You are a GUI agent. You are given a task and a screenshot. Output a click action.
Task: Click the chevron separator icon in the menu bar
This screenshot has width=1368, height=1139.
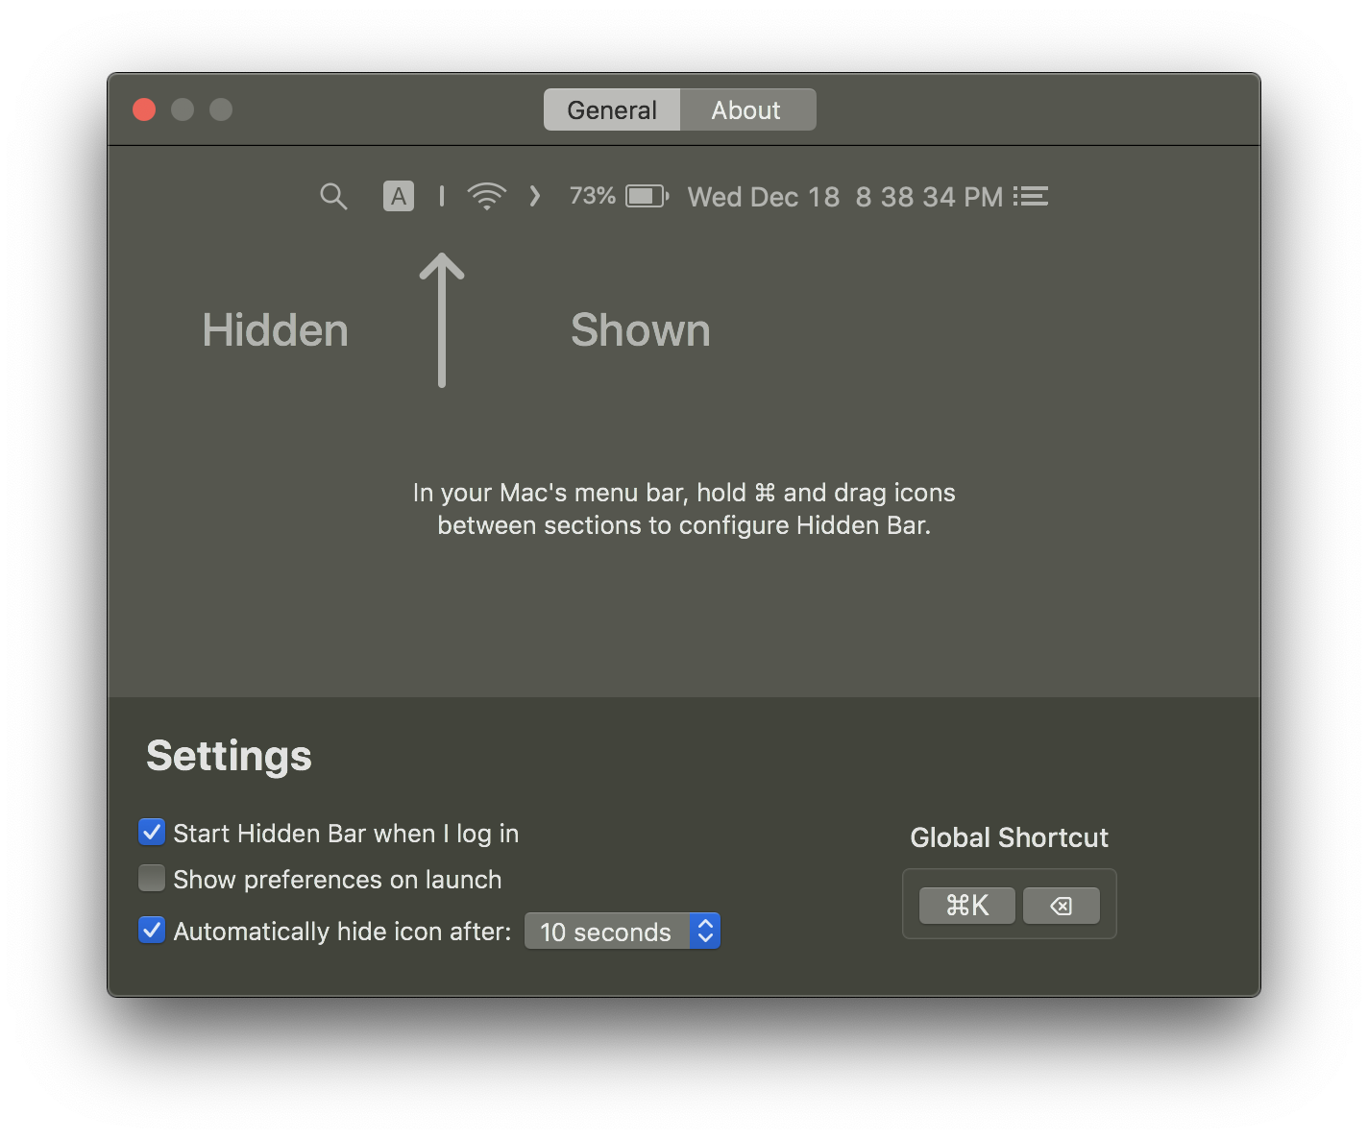click(534, 196)
